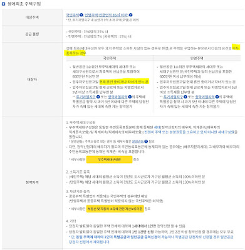Click 부동산 및 자동차 소유에 관한 자산보유기준 button
The height and width of the screenshot is (250, 245).
coord(115,209)
